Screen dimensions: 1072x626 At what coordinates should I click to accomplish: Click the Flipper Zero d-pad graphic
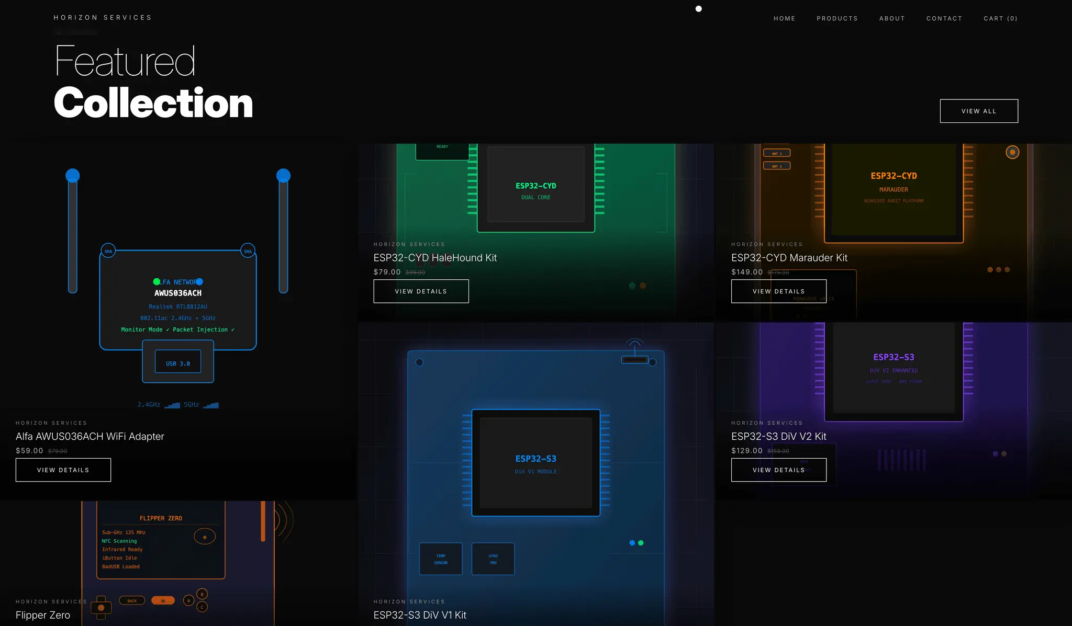click(101, 608)
